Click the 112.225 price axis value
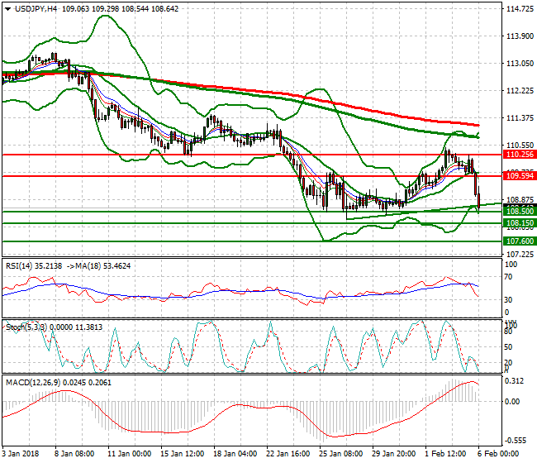The height and width of the screenshot is (463, 537). 518,91
